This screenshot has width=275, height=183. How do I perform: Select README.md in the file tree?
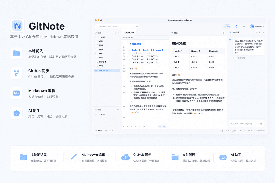[x=107, y=71]
